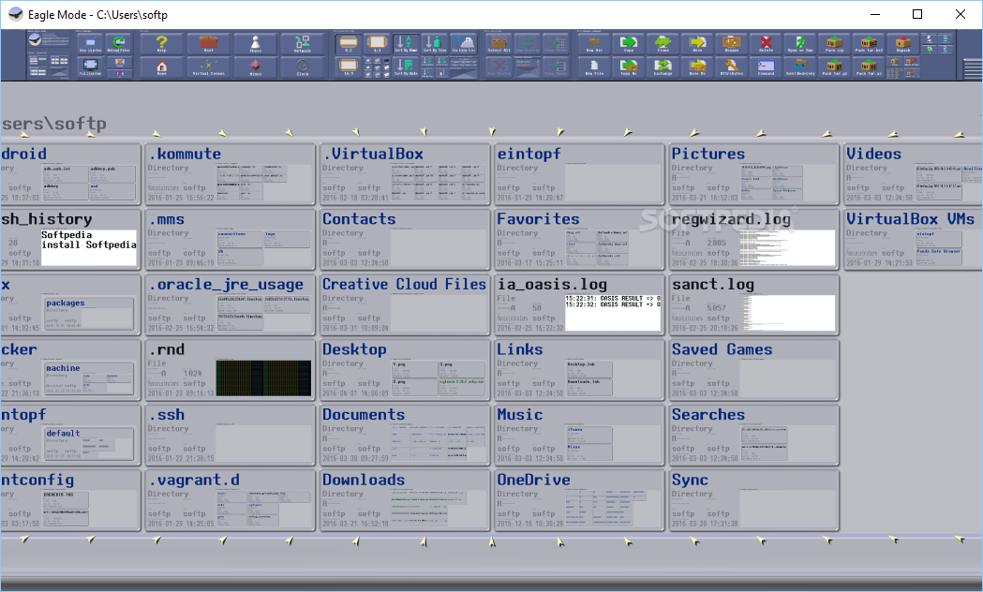983x592 pixels.
Task: Open the Clock icon
Action: [302, 67]
